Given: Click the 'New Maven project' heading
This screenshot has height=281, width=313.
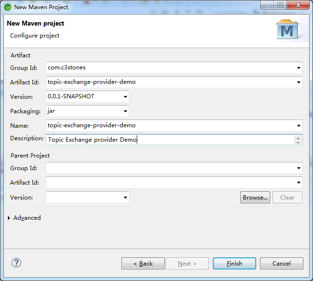Looking at the screenshot, I should [x=36, y=24].
